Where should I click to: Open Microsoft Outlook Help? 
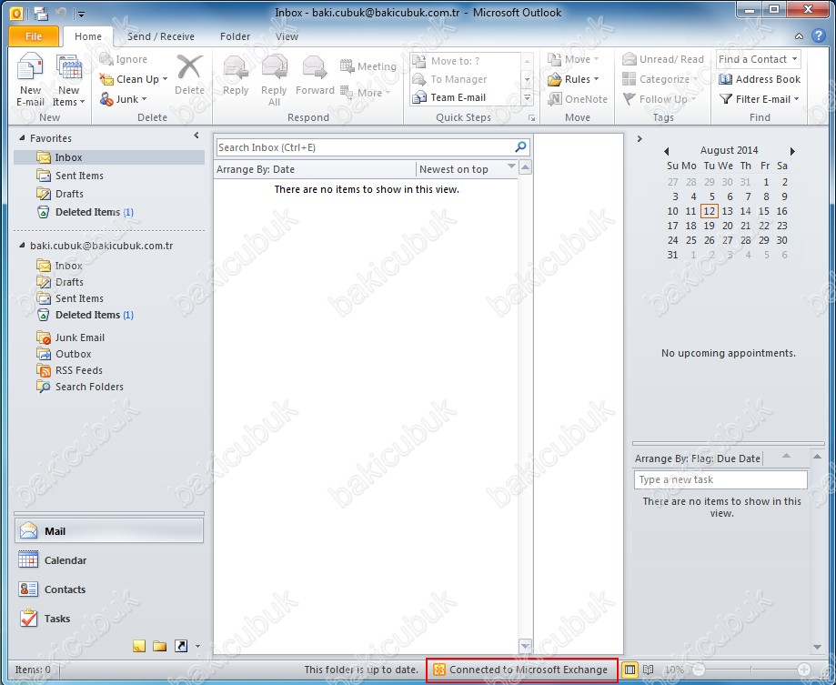pyautogui.click(x=819, y=35)
